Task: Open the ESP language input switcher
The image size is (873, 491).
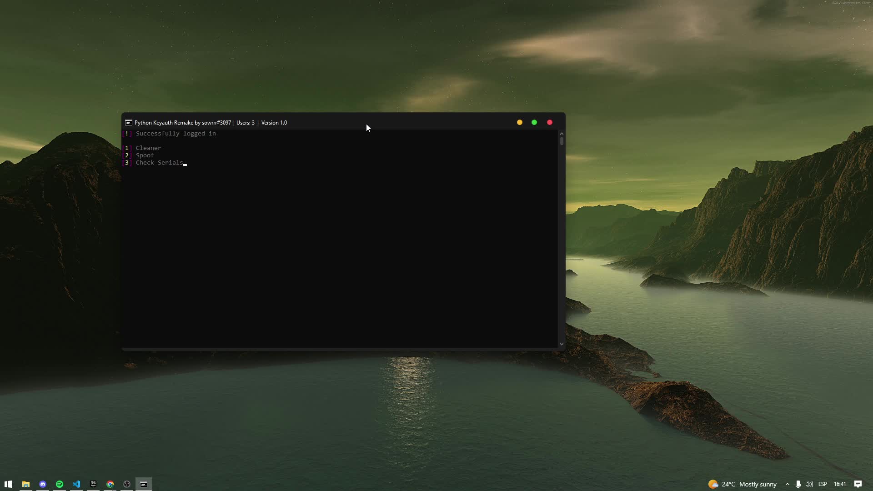Action: tap(823, 484)
